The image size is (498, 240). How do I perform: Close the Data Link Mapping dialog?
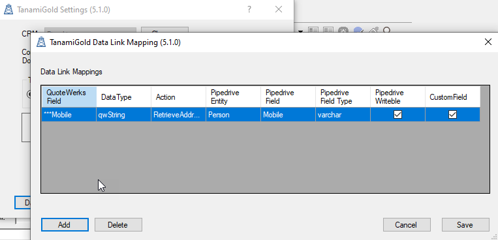click(x=488, y=42)
